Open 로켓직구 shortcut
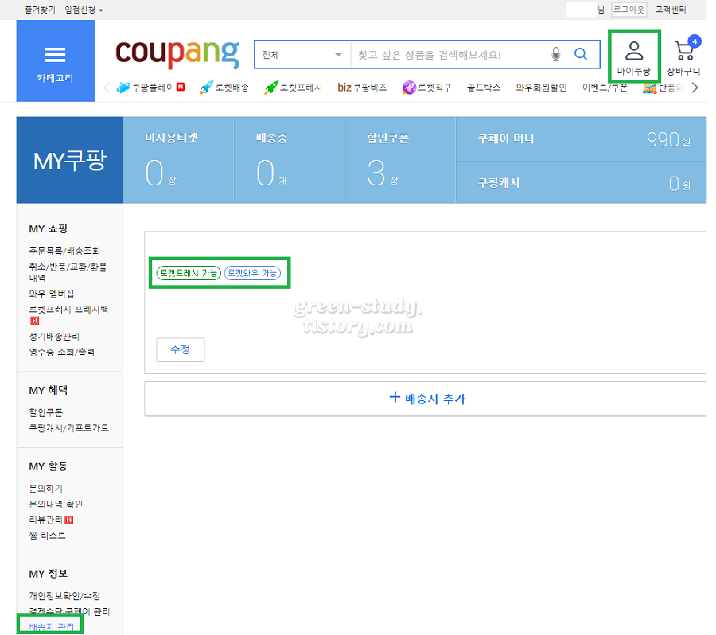716x635 pixels. coord(427,88)
